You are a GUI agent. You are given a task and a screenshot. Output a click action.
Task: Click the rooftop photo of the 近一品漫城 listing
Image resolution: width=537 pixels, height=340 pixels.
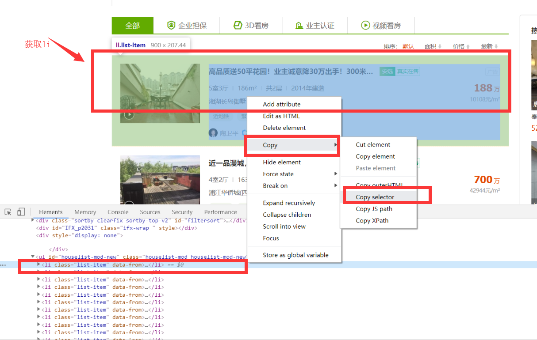pyautogui.click(x=160, y=179)
